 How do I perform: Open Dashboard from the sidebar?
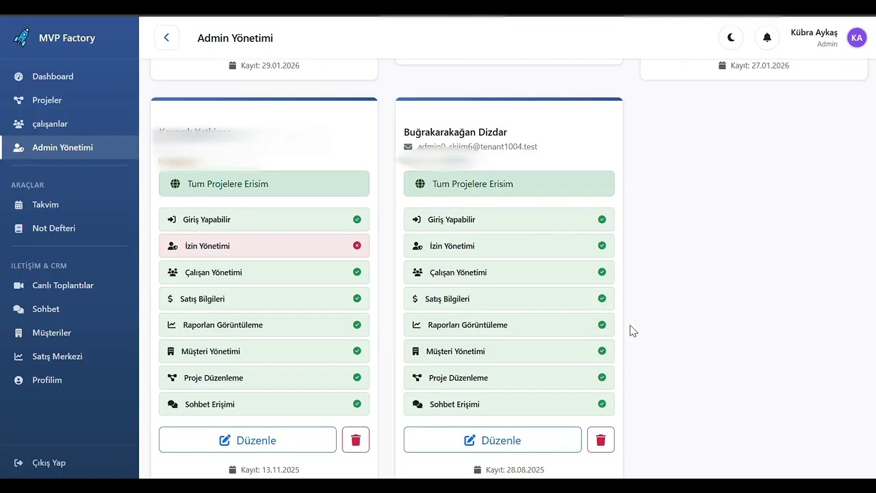(53, 76)
